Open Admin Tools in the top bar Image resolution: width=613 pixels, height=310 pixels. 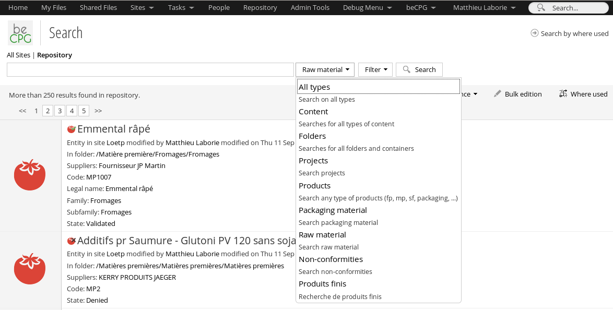[310, 8]
